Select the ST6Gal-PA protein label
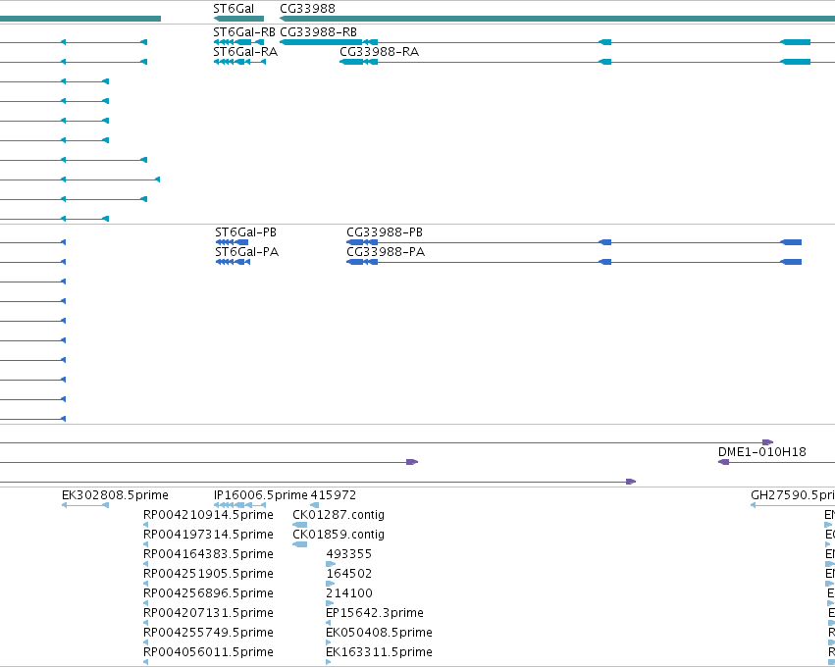The height and width of the screenshot is (667, 835). click(x=246, y=252)
